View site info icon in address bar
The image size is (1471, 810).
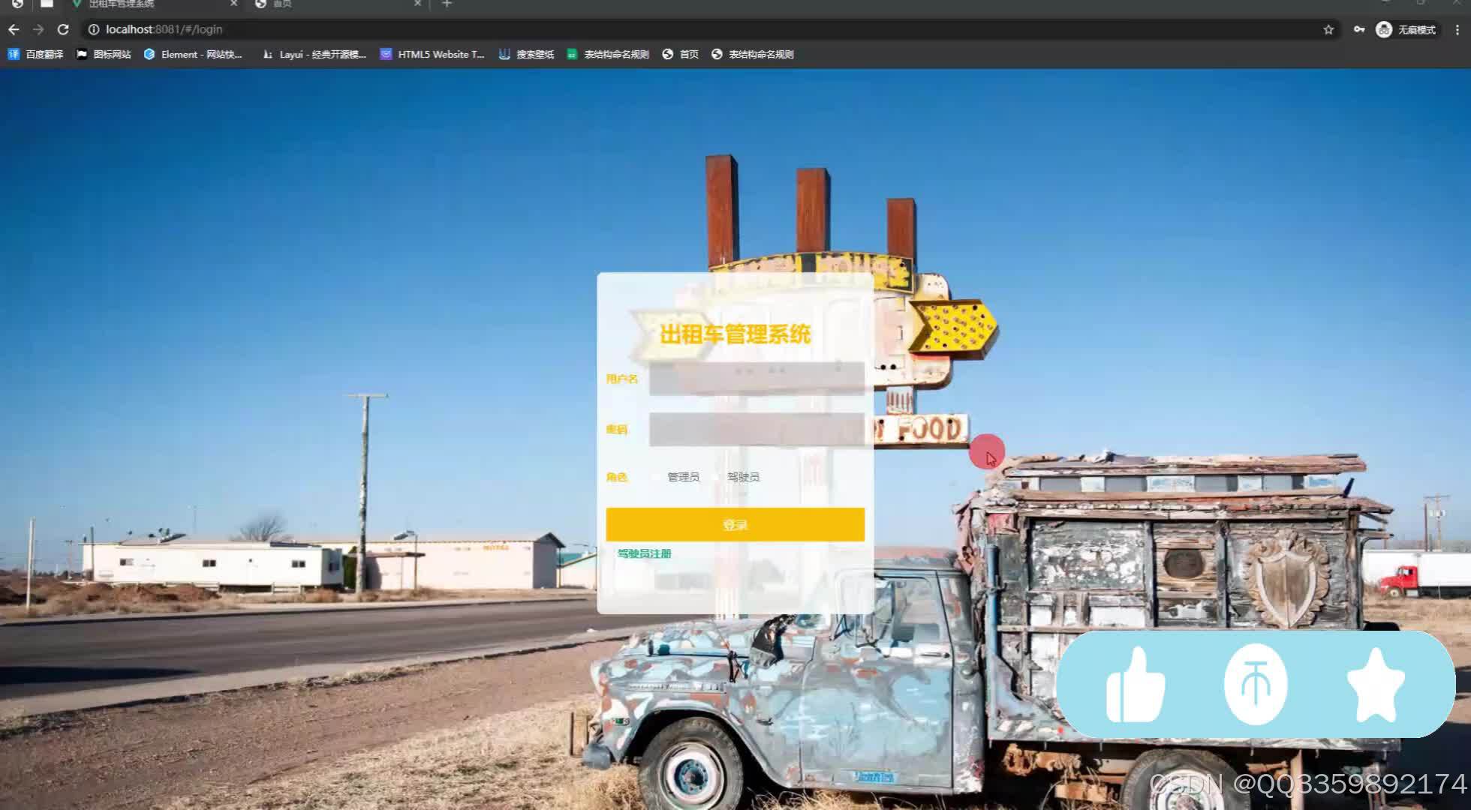point(94,29)
